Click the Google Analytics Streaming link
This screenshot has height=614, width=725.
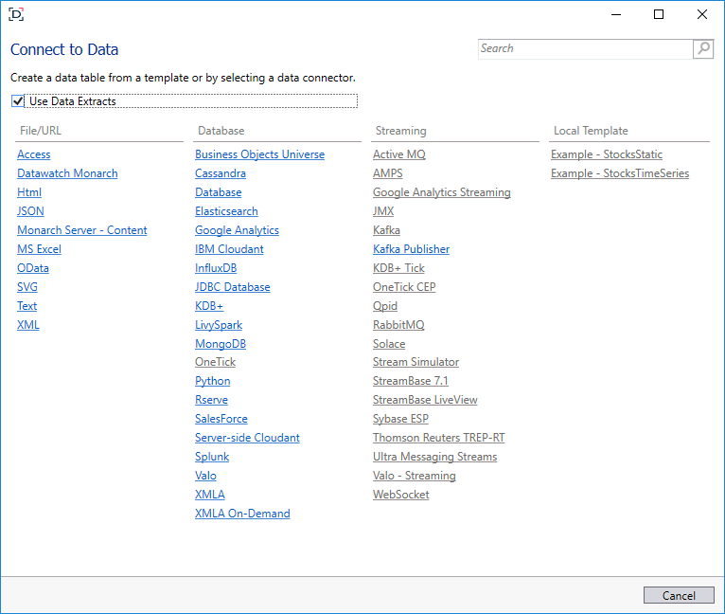click(x=441, y=192)
